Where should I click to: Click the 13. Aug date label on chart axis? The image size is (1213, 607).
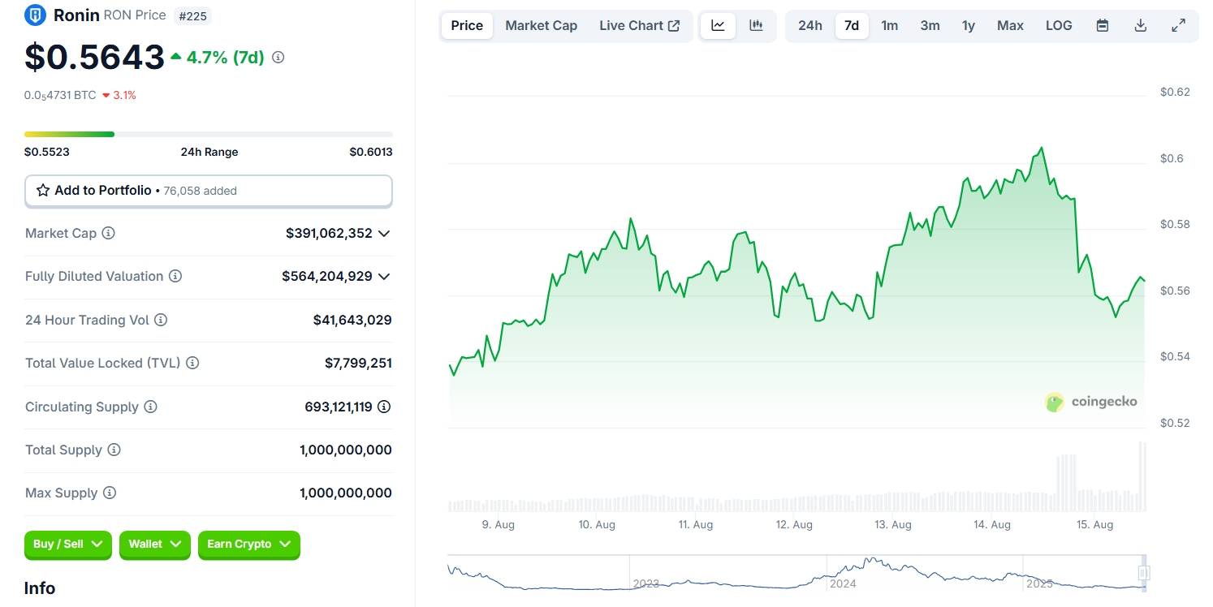893,525
